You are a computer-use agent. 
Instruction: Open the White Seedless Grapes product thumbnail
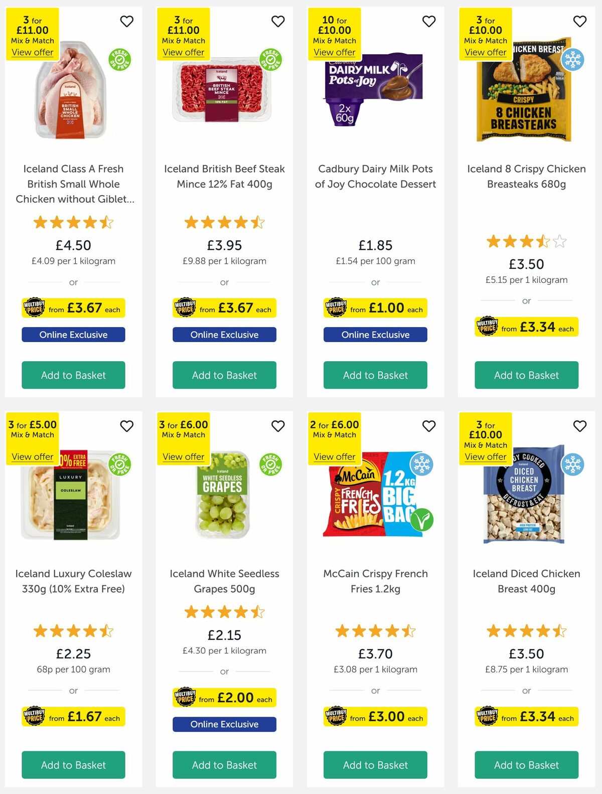224,502
